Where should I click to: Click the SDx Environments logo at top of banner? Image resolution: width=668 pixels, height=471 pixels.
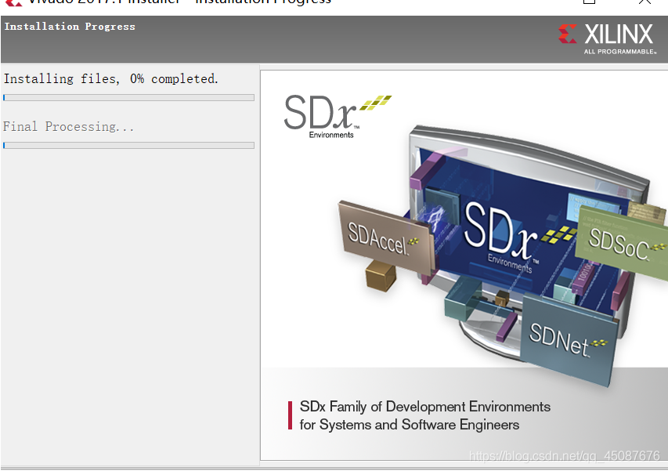(x=338, y=117)
